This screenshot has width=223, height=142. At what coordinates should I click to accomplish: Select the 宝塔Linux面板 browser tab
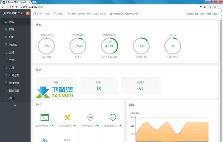[x=16, y=2]
